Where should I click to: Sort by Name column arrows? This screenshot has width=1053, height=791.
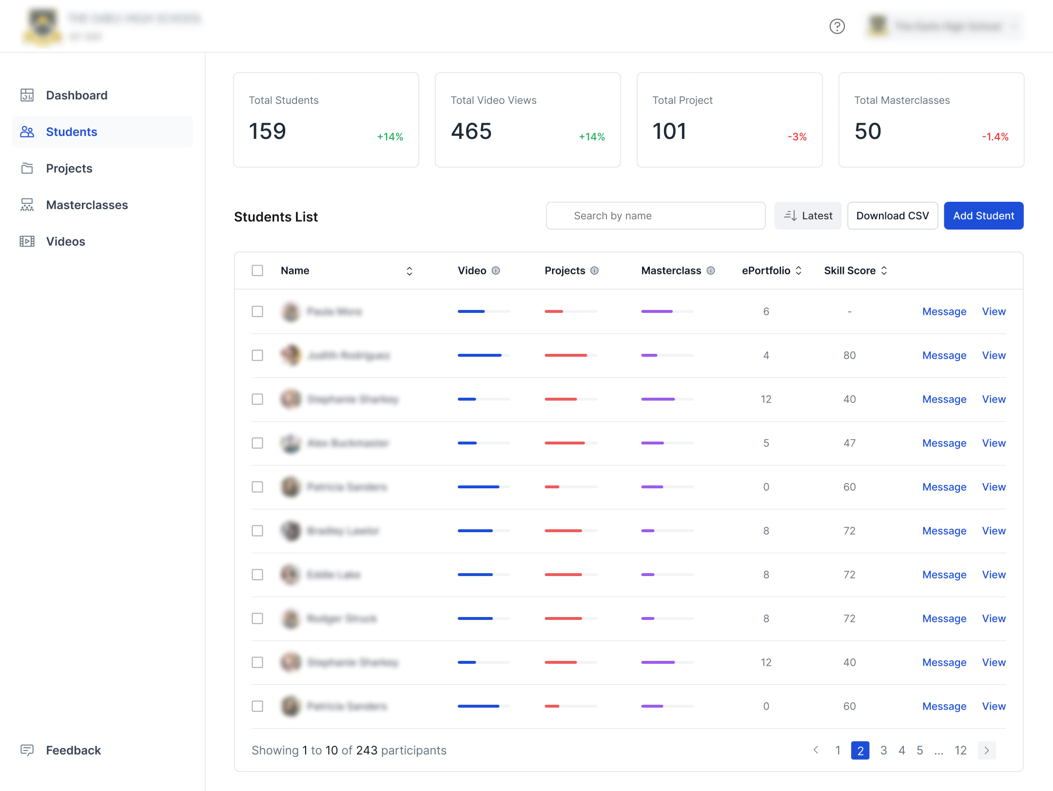pyautogui.click(x=409, y=271)
